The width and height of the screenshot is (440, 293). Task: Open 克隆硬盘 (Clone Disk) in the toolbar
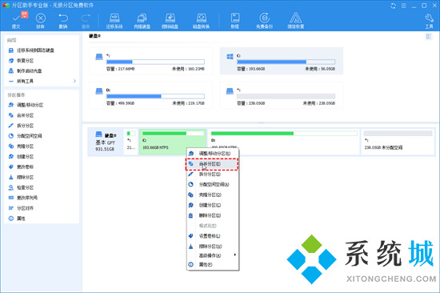[x=142, y=21]
